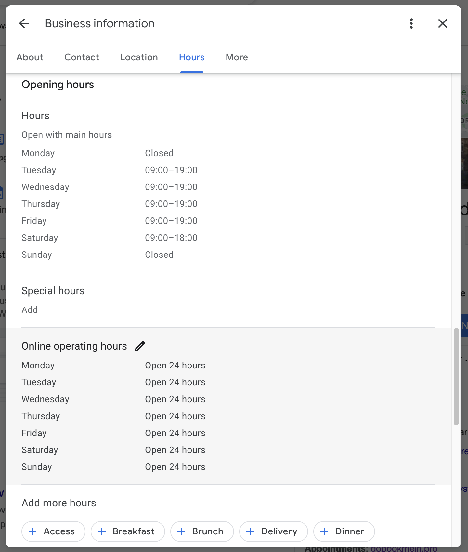Edit Online operating hours with pencil icon
This screenshot has height=552, width=468.
tap(140, 346)
